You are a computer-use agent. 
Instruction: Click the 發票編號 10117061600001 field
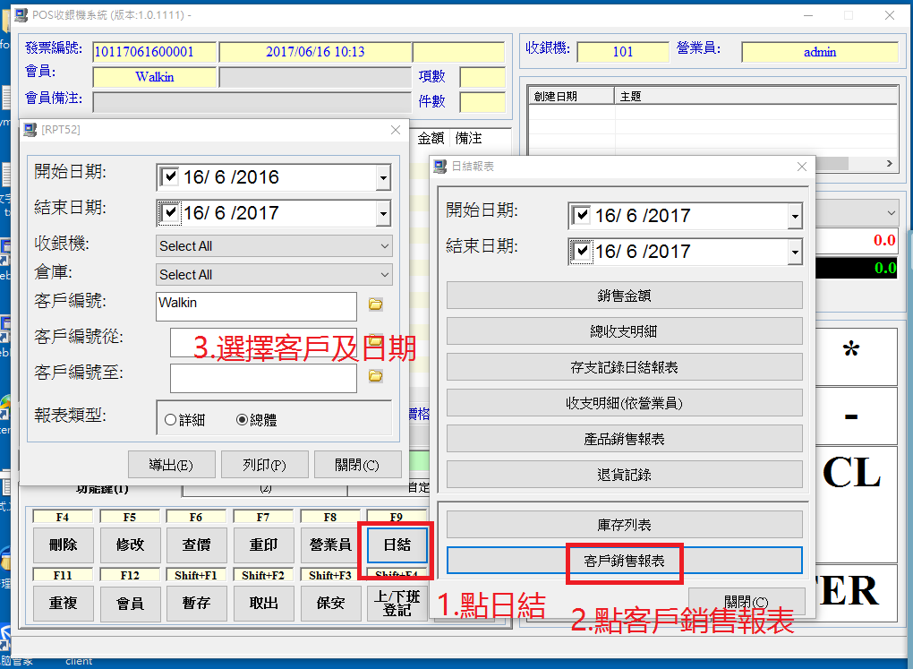[154, 52]
